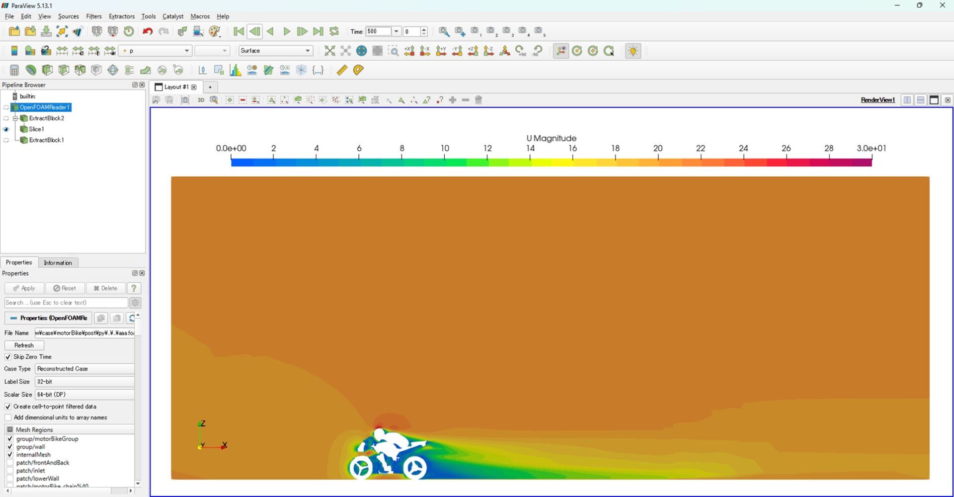Click the Play animation button
Viewport: 954px width, 497px height.
[x=287, y=31]
